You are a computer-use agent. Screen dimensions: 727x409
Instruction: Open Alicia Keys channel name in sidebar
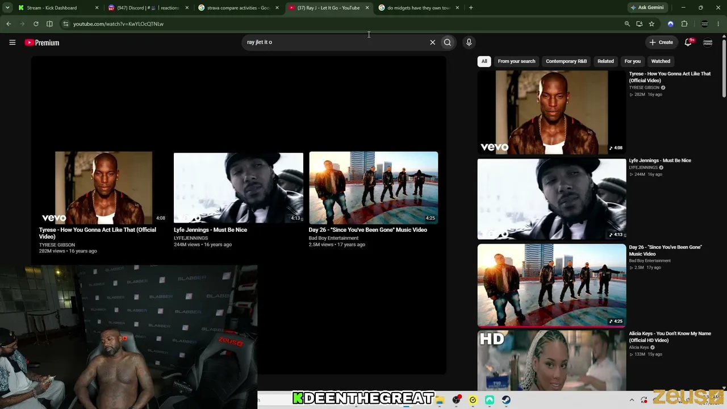(x=638, y=348)
